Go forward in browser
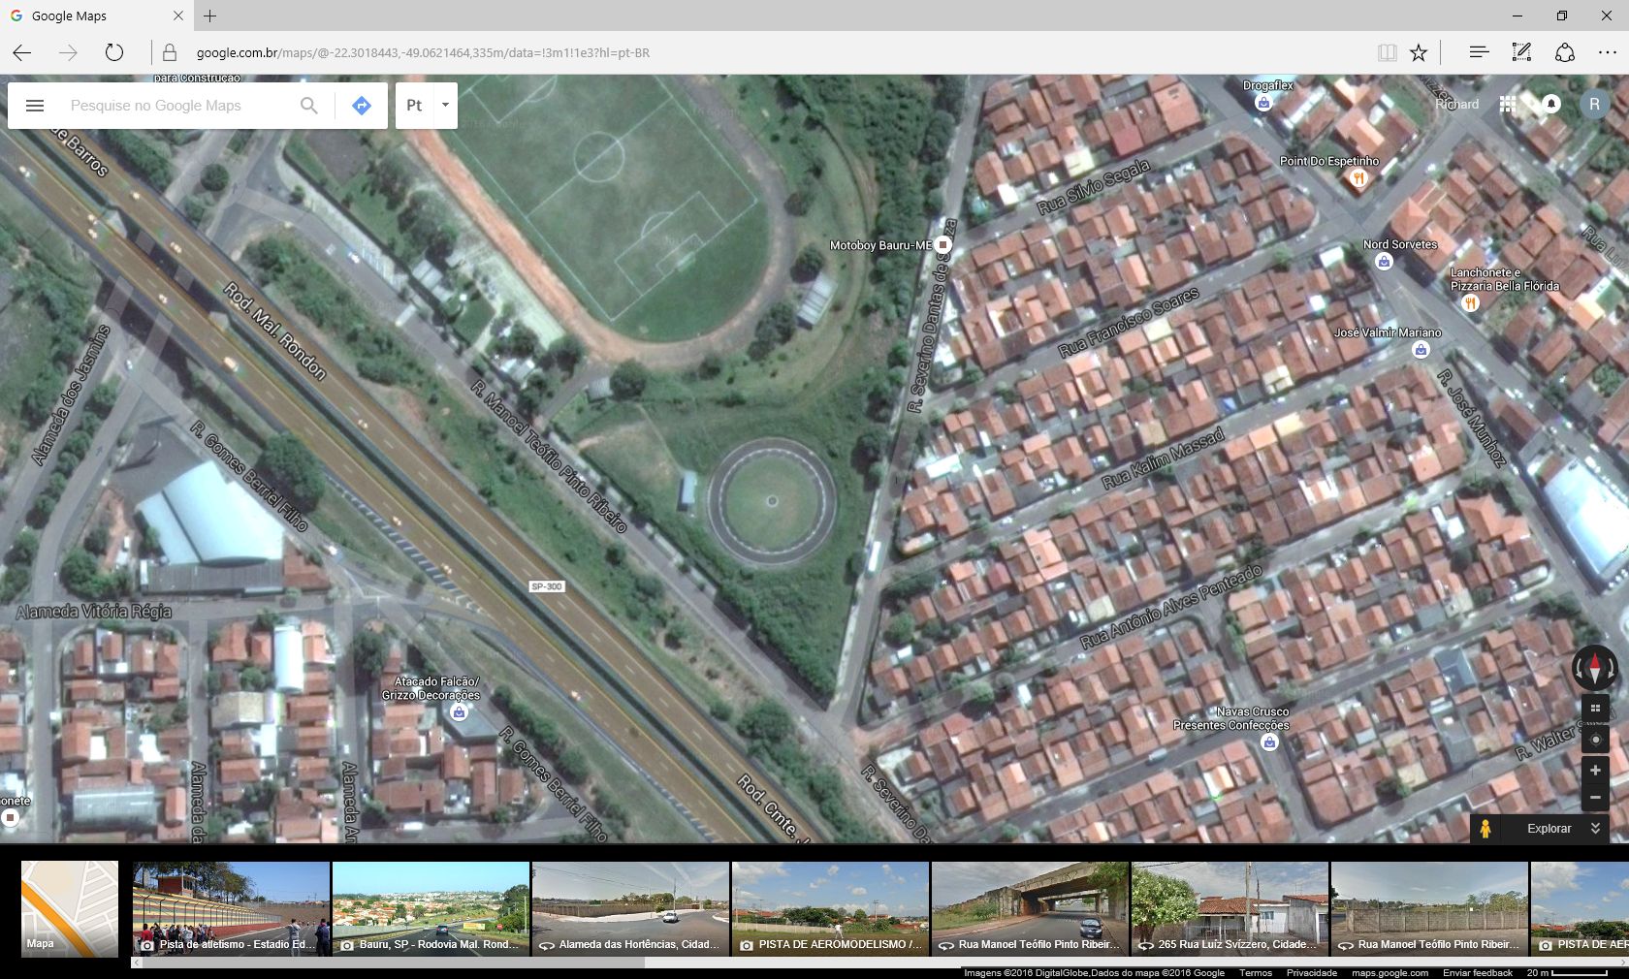Viewport: 1629px width, 979px height. coord(68,52)
